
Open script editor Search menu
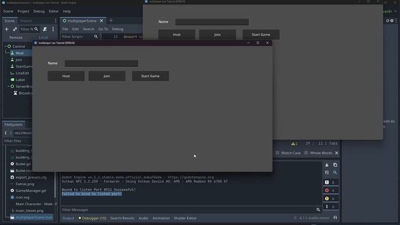pos(89,29)
